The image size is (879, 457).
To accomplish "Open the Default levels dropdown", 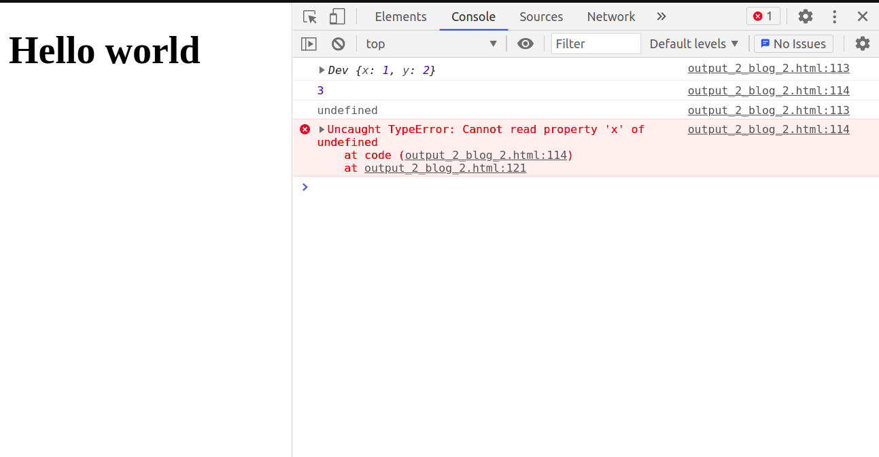I will click(693, 43).
